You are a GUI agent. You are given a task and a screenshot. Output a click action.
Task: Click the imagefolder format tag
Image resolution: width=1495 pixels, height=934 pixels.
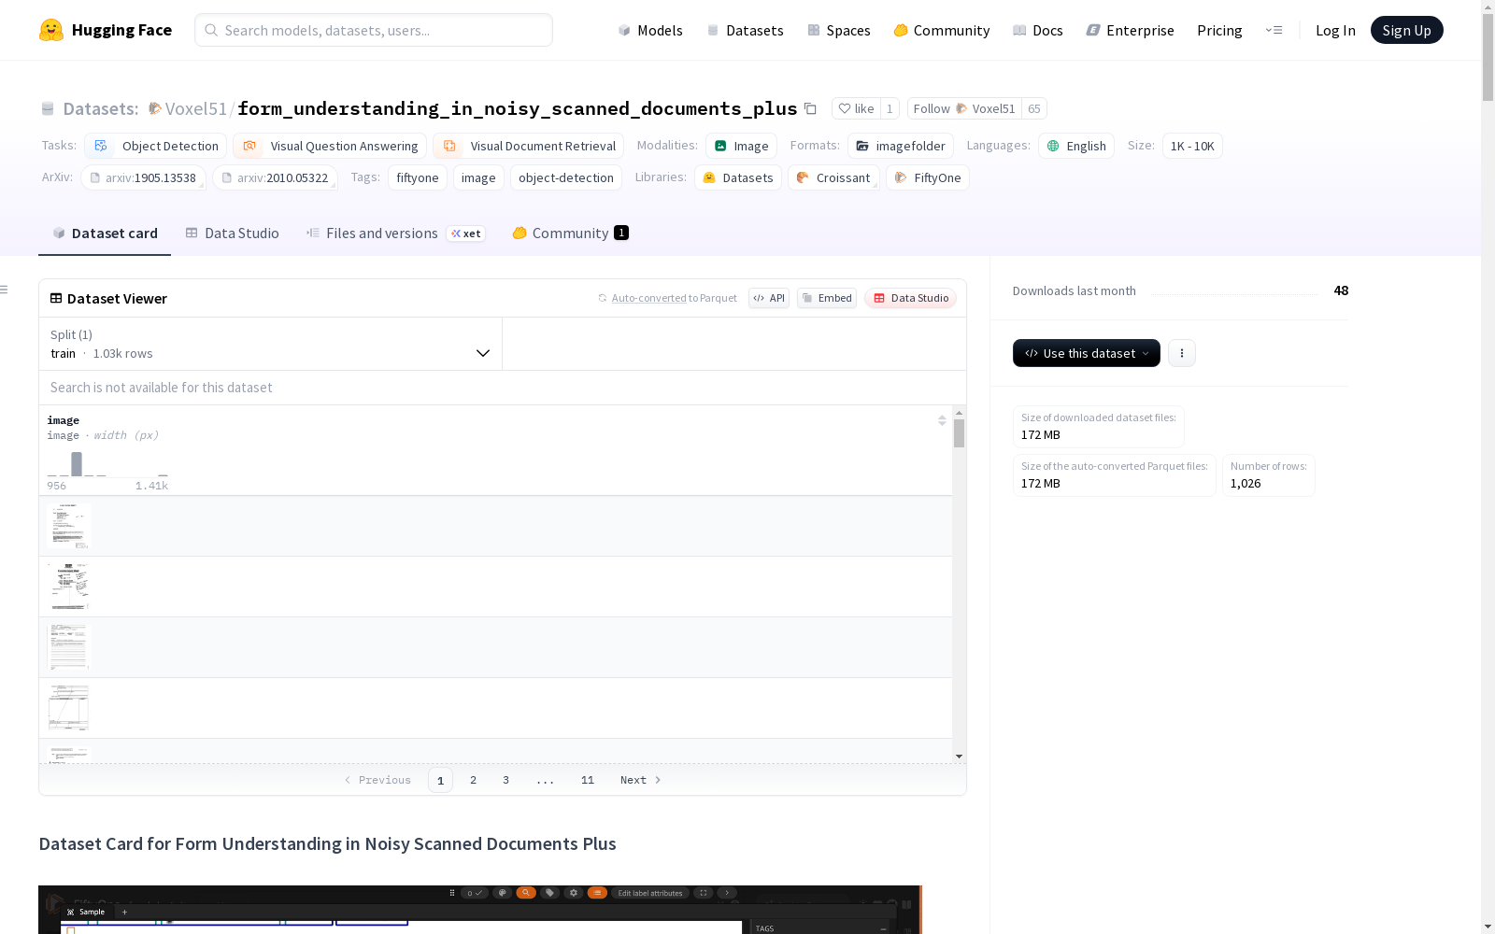pyautogui.click(x=901, y=146)
